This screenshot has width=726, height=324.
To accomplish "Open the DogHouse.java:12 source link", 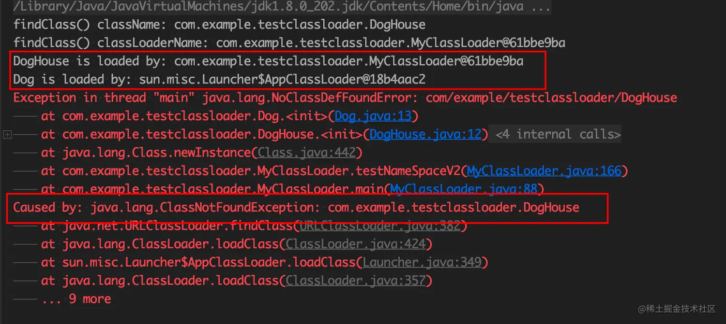I will click(425, 134).
